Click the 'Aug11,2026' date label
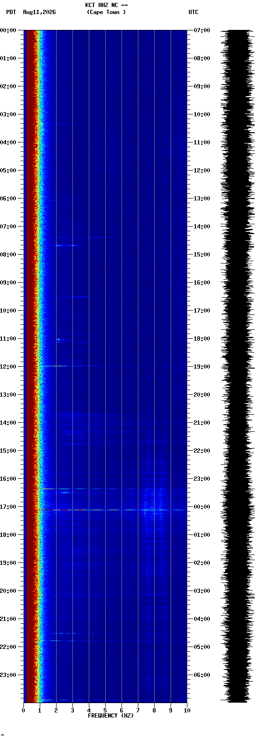 tap(39, 12)
